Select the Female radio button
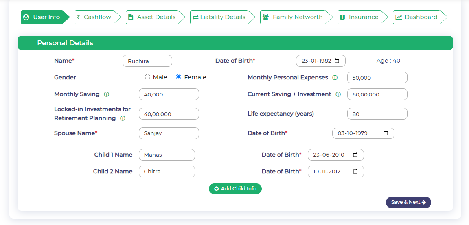The width and height of the screenshot is (469, 225). click(178, 77)
